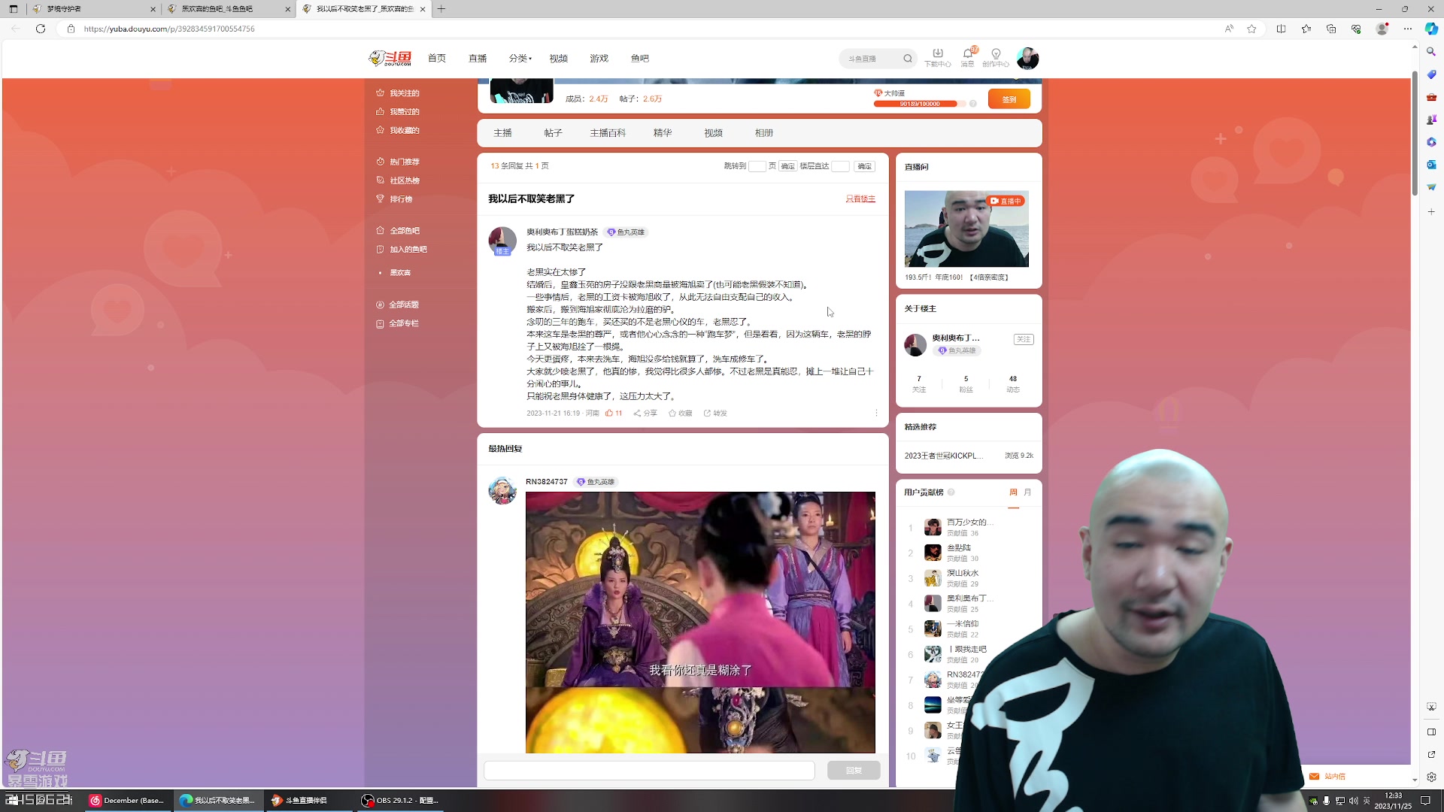Open Edge sidebar Outlook icon
Screen dimensions: 1444x812
[x=1431, y=165]
